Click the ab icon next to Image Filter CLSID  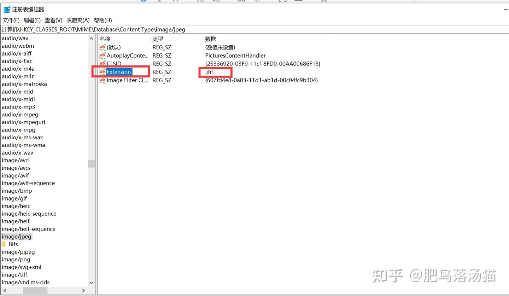pos(102,80)
